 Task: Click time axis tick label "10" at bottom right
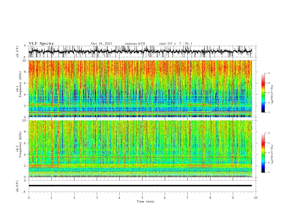[x=256, y=198]
